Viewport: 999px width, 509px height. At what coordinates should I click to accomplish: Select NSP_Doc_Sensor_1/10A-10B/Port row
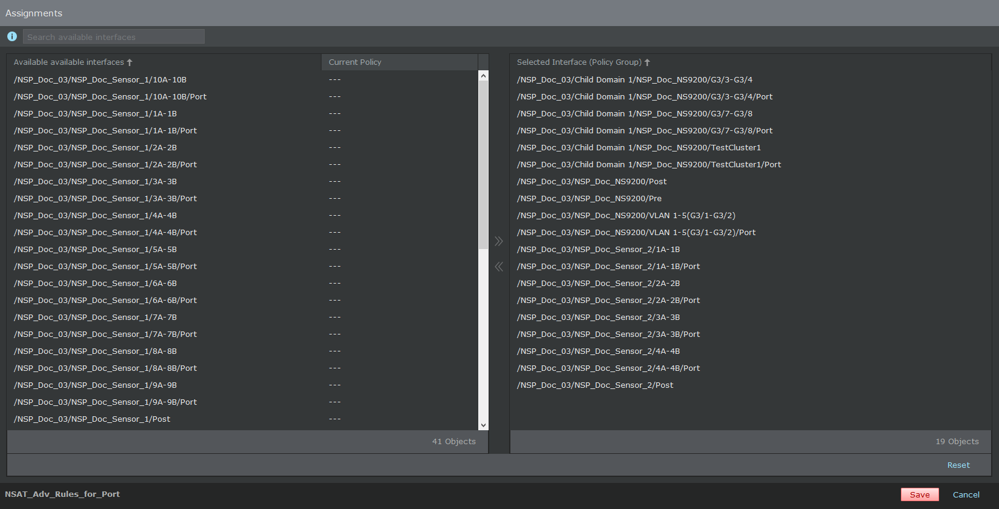point(242,96)
